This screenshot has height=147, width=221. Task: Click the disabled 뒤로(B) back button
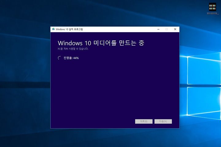click(x=144, y=121)
